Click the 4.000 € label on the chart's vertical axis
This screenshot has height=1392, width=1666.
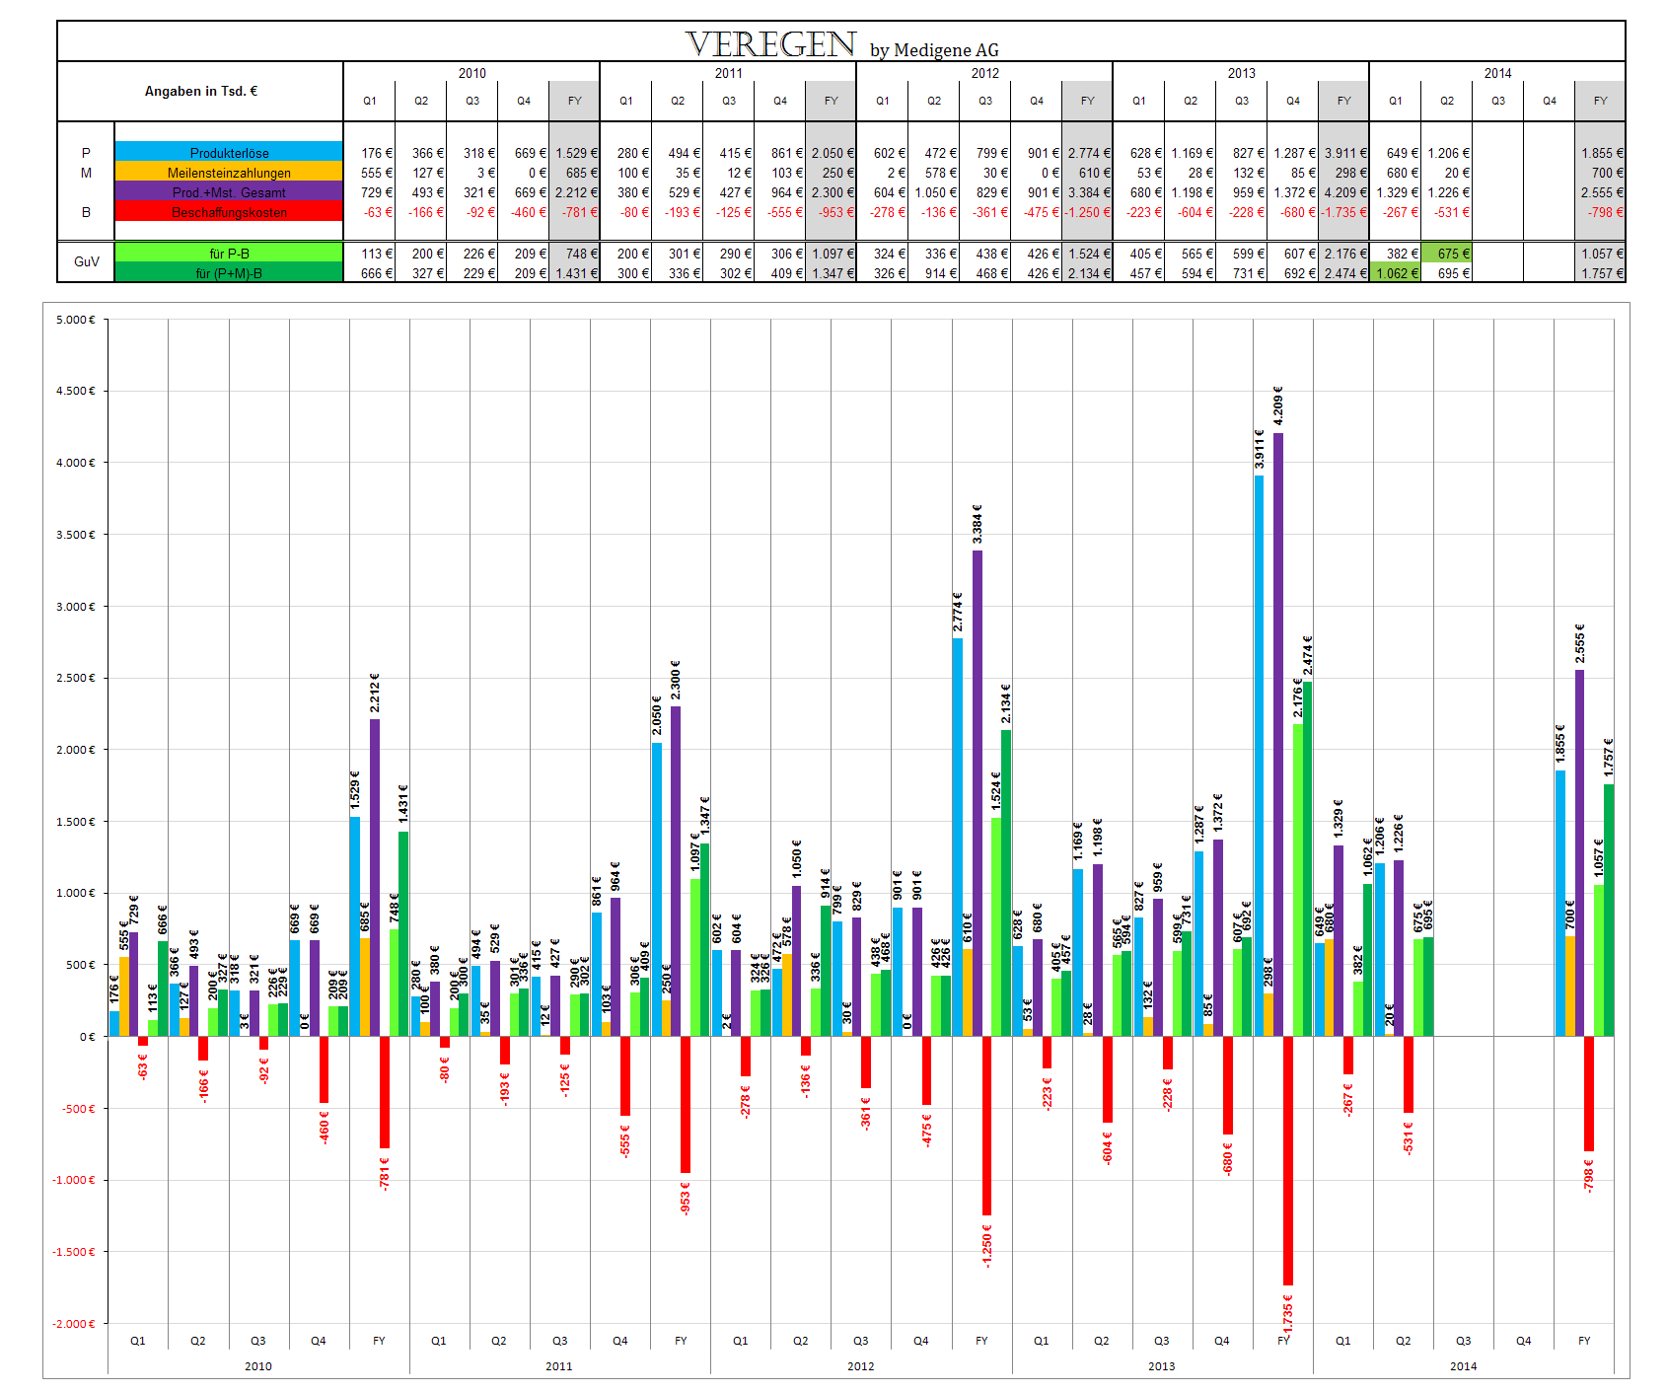pyautogui.click(x=76, y=463)
